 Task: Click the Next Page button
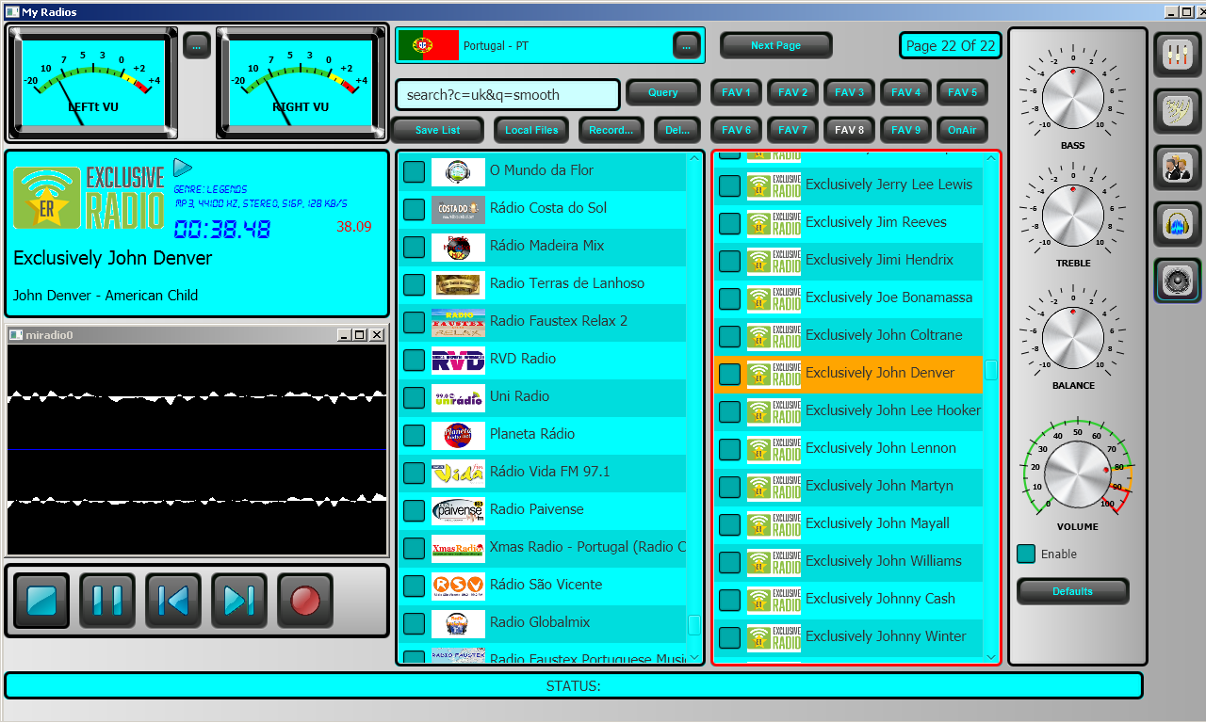[x=776, y=45]
